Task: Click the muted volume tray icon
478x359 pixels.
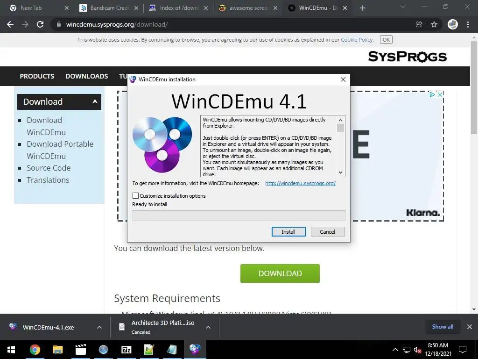Action: coord(417,350)
